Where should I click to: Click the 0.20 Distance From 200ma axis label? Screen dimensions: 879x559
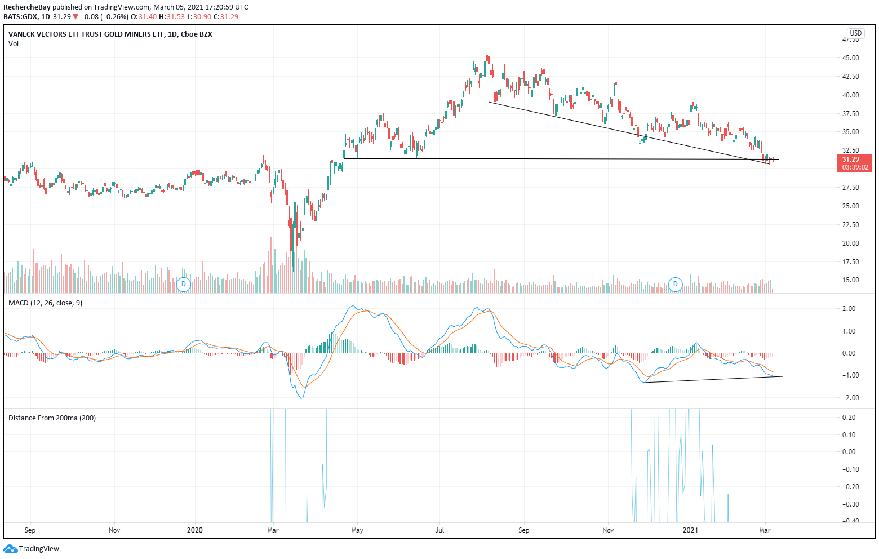coord(849,418)
